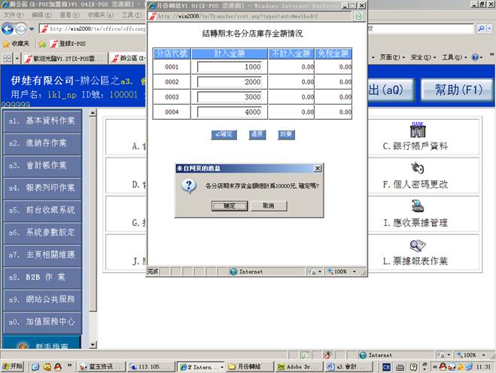Viewport: 496px width, 373px height.
Task: Expand the 安全 dropdown menu
Action: [x=421, y=57]
